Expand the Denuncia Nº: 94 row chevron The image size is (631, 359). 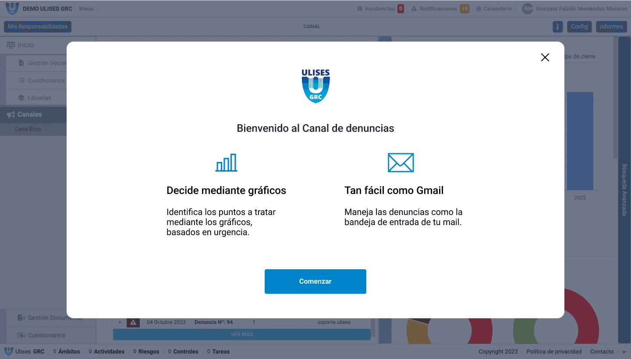pyautogui.click(x=120, y=322)
